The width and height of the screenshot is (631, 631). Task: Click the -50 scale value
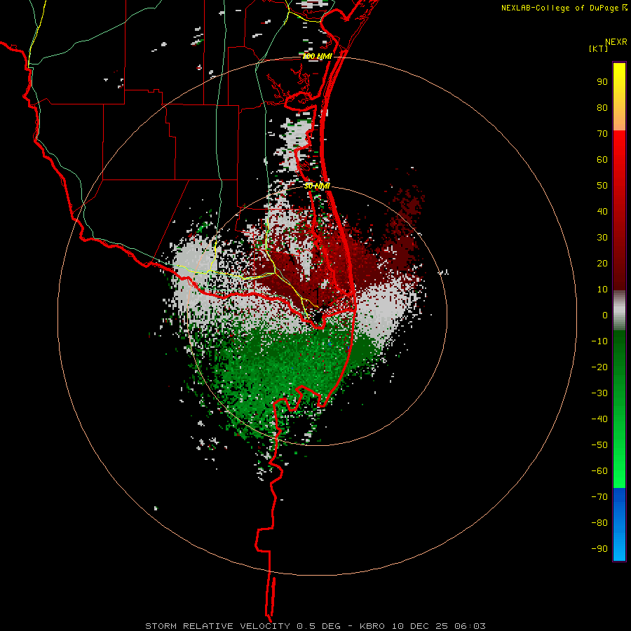[599, 445]
